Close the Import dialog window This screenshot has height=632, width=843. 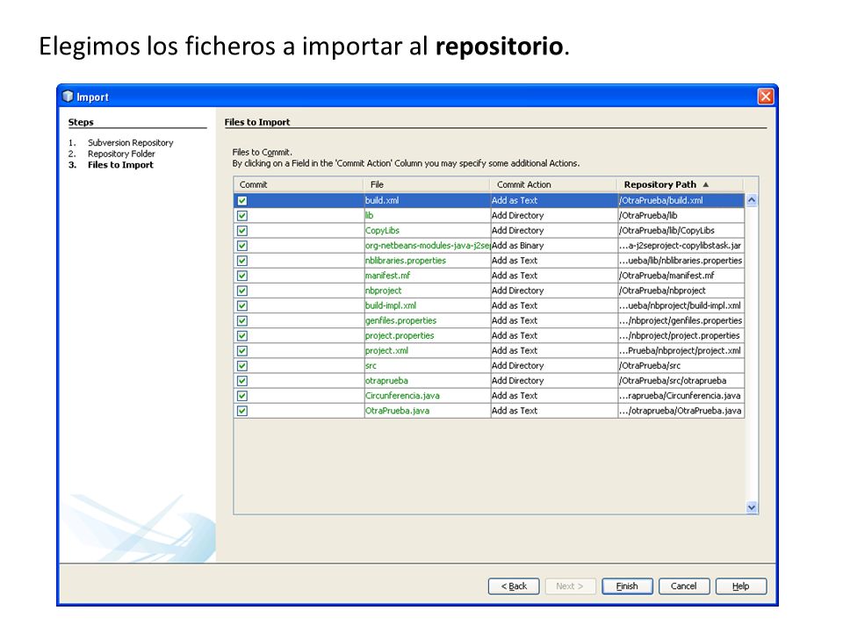pos(766,97)
